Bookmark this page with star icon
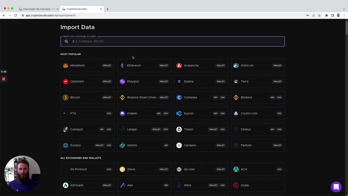The height and width of the screenshot is (196, 348). pyautogui.click(x=319, y=16)
